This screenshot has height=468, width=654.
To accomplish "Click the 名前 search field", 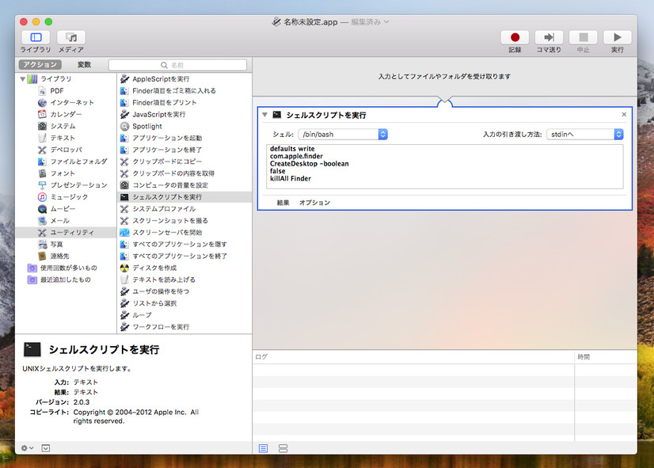I will 177,65.
